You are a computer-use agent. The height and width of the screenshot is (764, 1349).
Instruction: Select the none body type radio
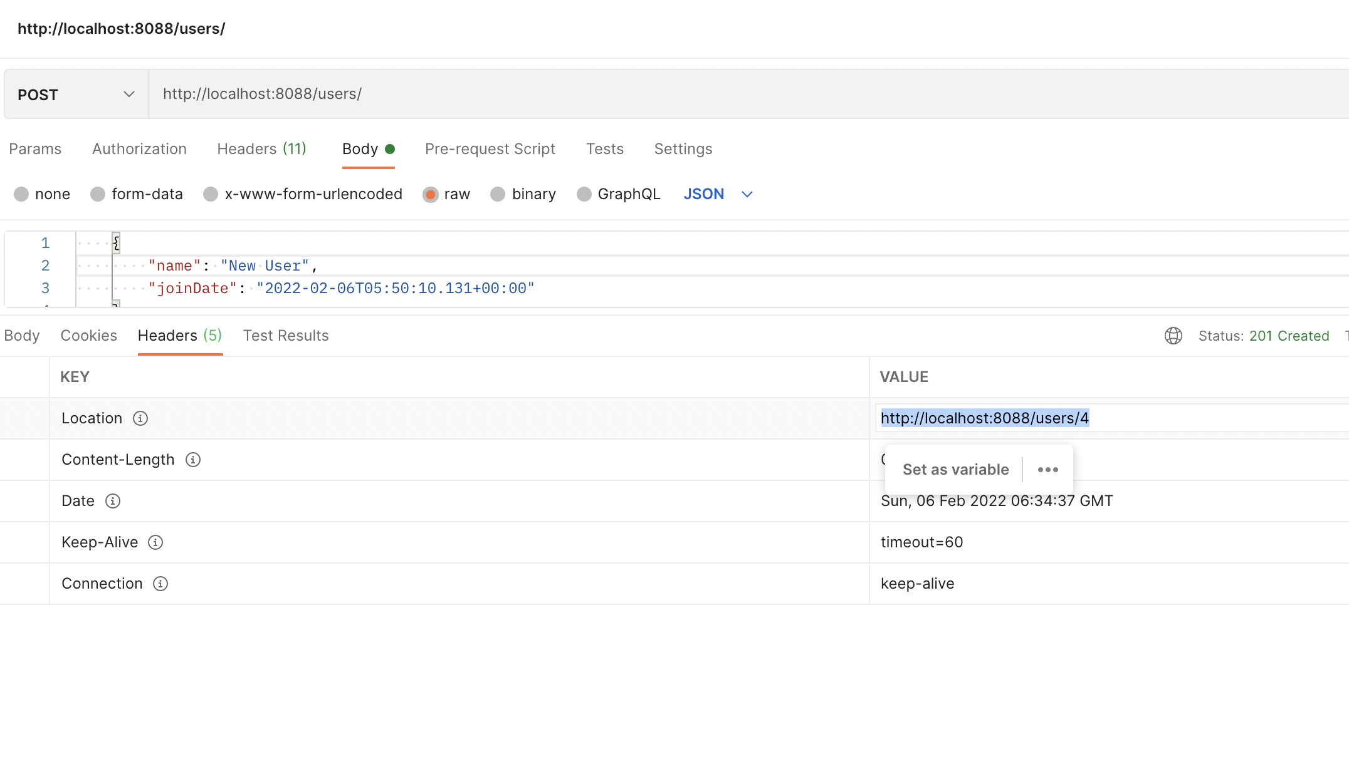click(x=21, y=194)
